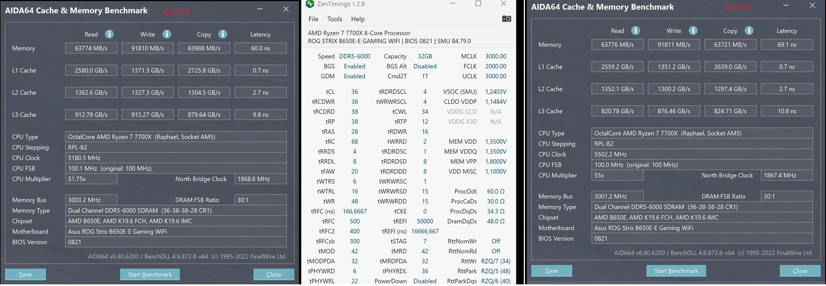Click the UCLK 3000.00 value in ZenTimings
Image resolution: width=826 pixels, height=286 pixels.
pyautogui.click(x=496, y=76)
